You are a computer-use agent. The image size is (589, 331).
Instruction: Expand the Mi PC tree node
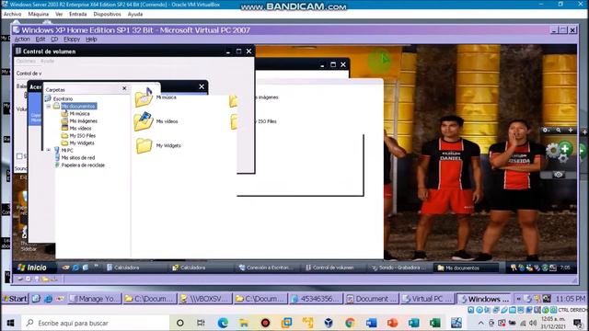(49, 150)
